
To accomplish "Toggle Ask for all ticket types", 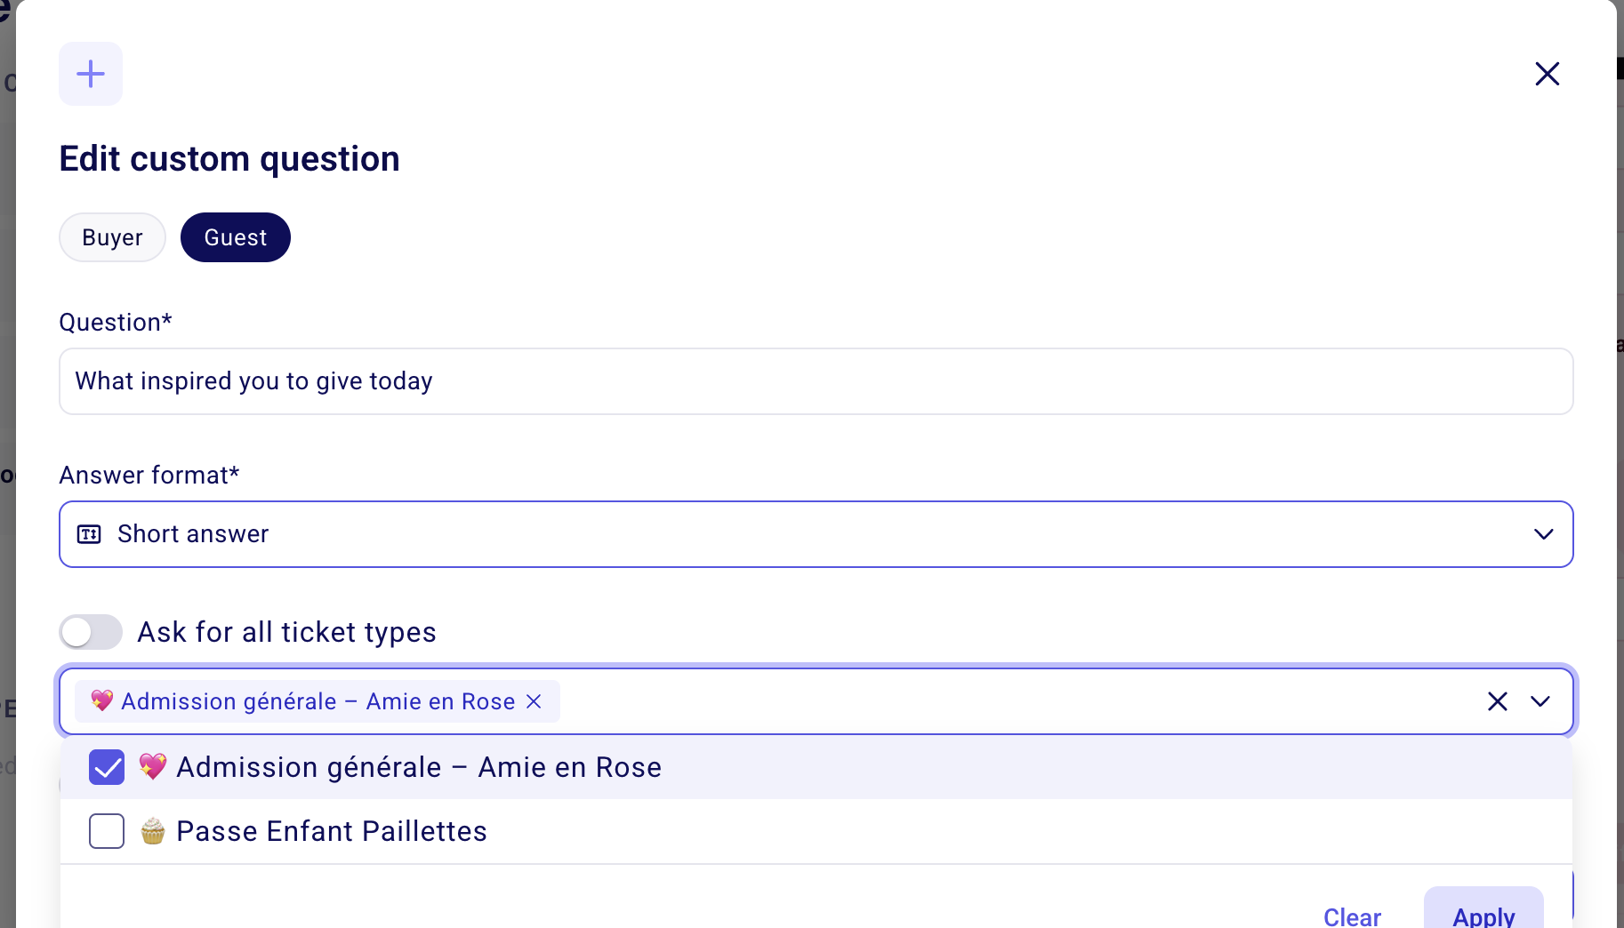I will click(91, 632).
